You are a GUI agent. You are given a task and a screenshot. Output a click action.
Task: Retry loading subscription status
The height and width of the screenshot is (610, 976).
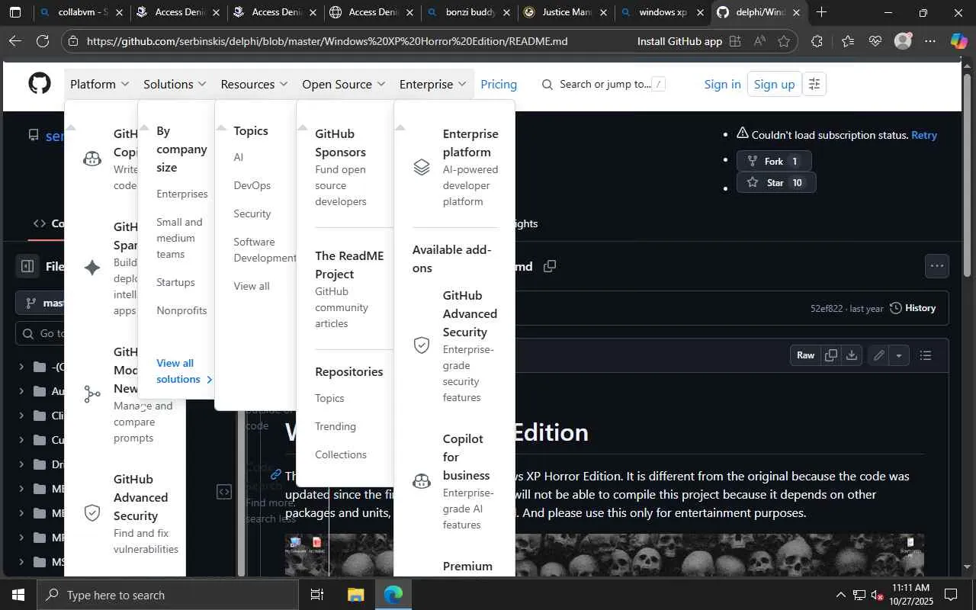point(924,135)
